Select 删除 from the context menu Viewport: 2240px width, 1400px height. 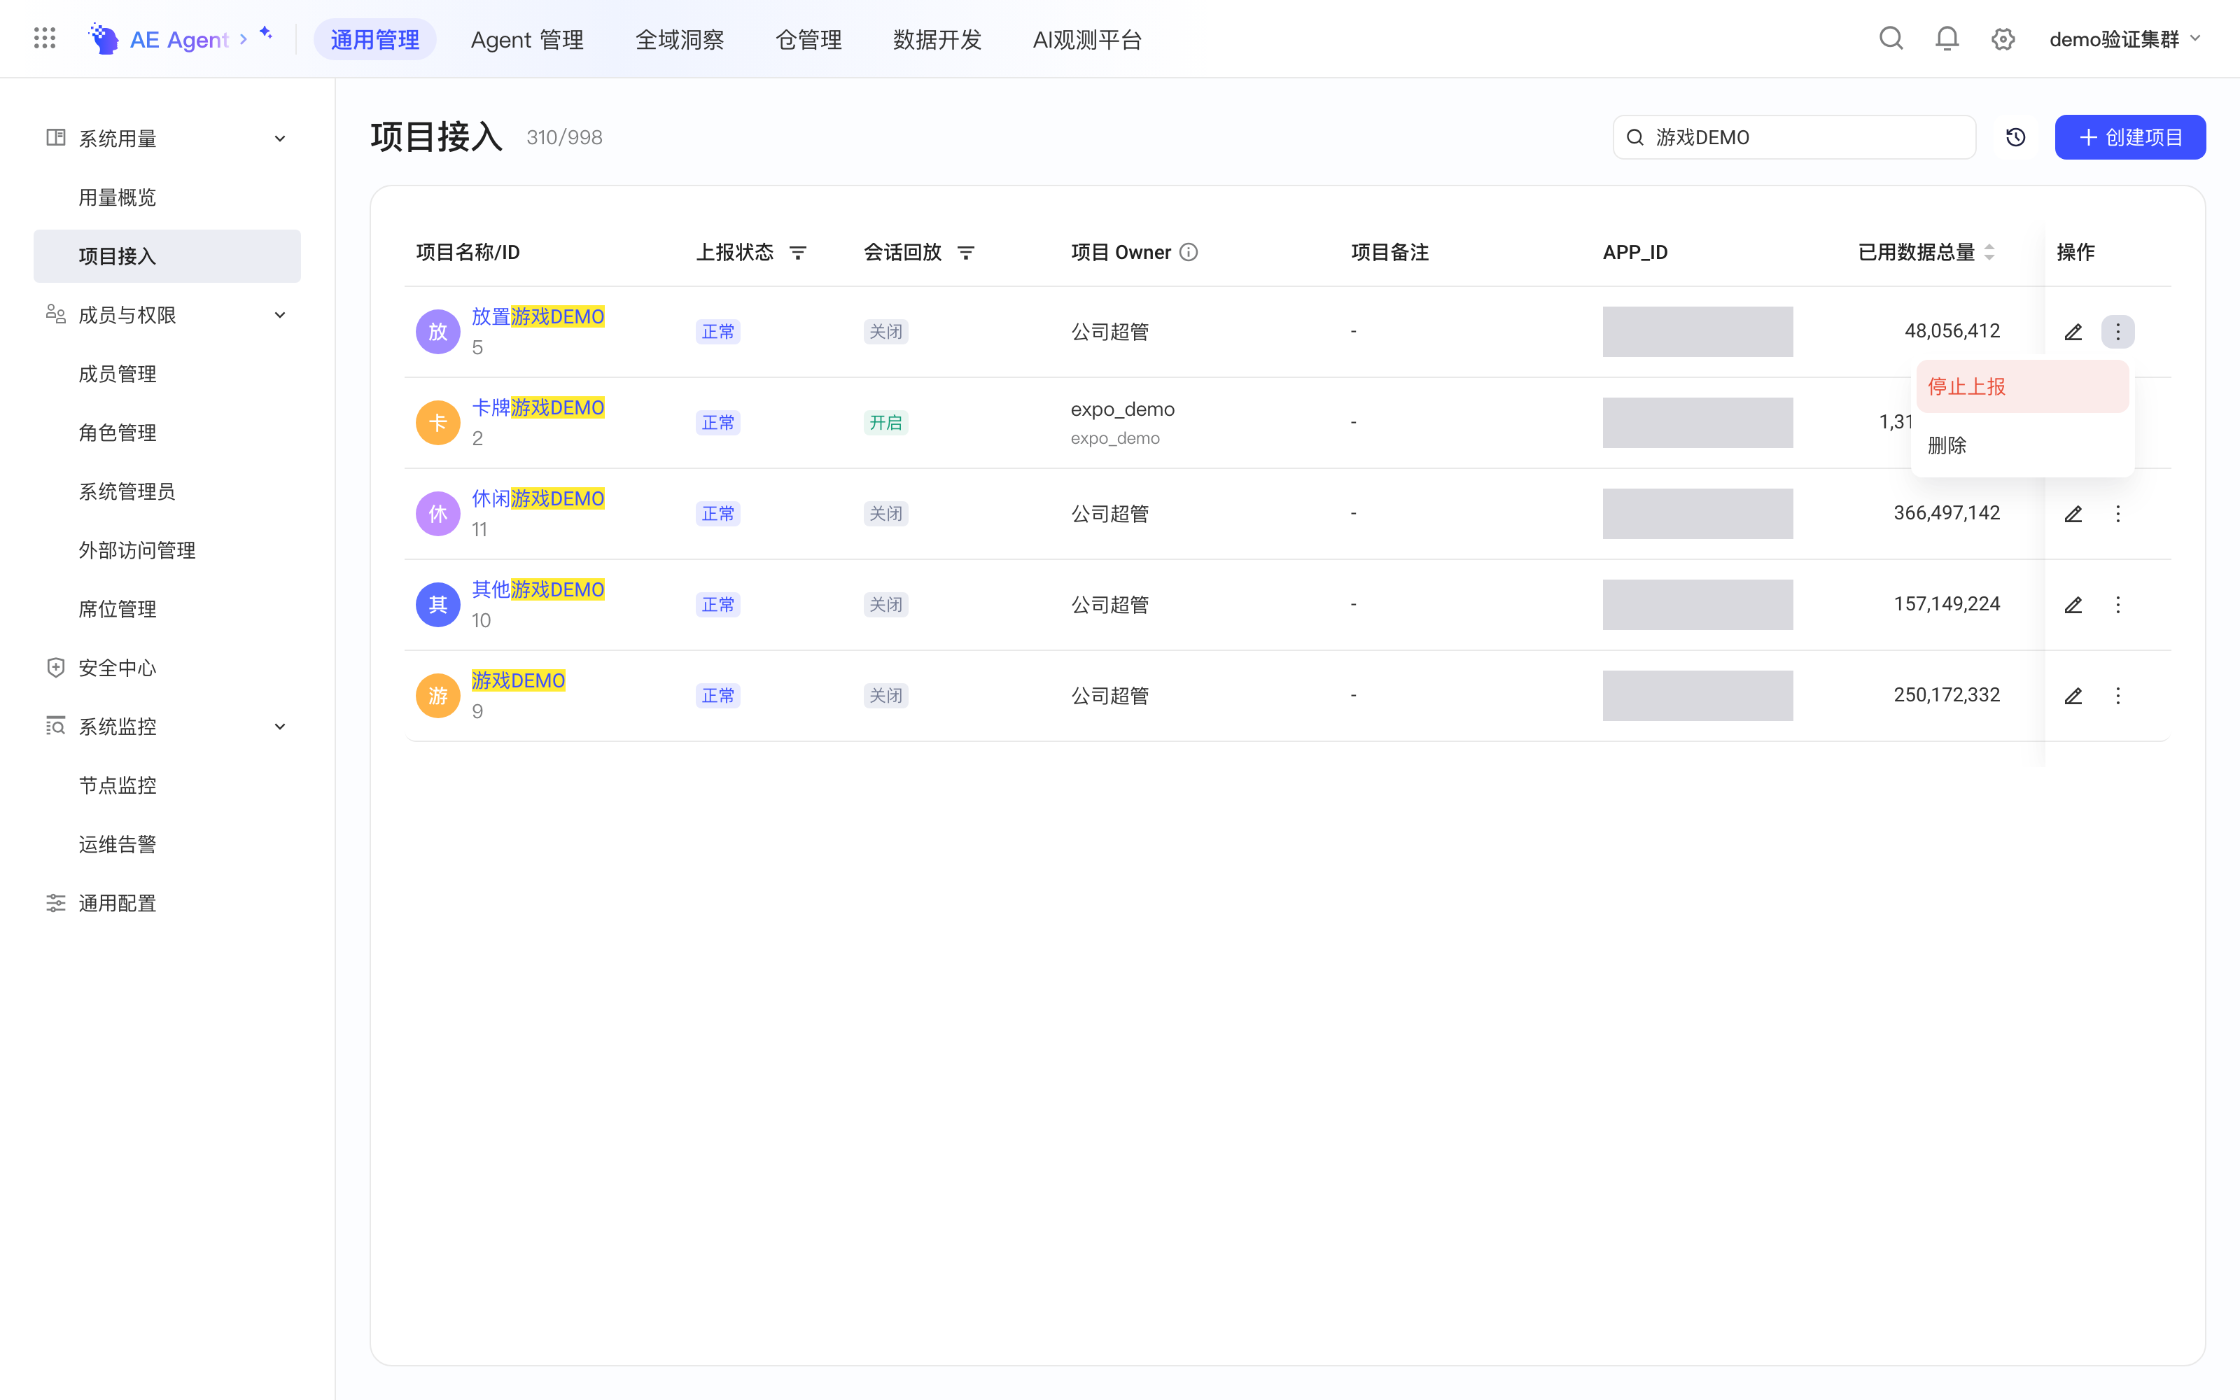coord(2022,445)
